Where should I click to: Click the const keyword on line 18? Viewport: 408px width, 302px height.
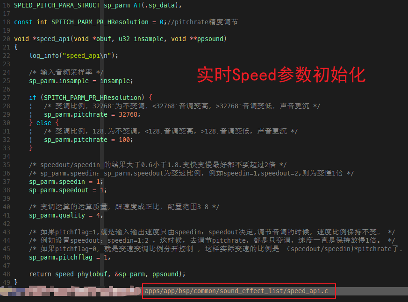(x=23, y=22)
